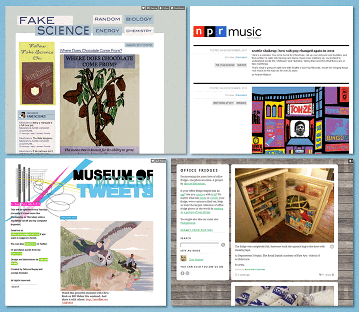Click the Museum of Modern Tweets search field
359x312 pixels.
pos(24,287)
